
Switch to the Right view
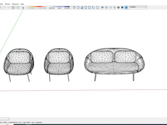(x=86, y=7)
